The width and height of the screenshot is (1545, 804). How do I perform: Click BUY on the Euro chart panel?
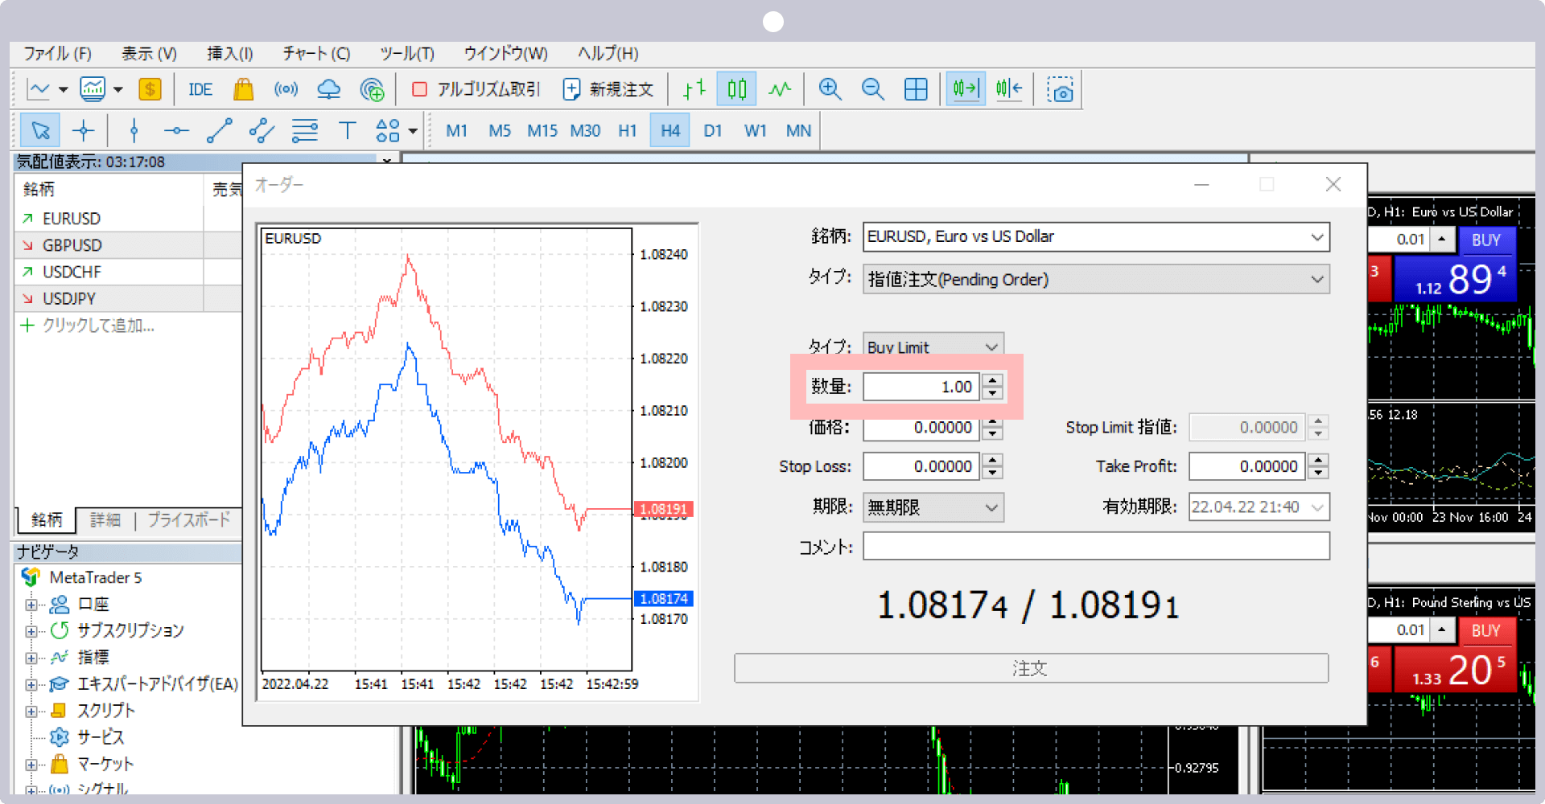pos(1485,240)
